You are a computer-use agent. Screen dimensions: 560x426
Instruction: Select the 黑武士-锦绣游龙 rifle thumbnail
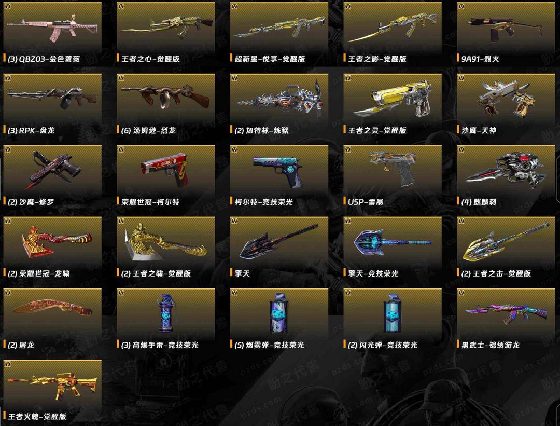tap(506, 312)
